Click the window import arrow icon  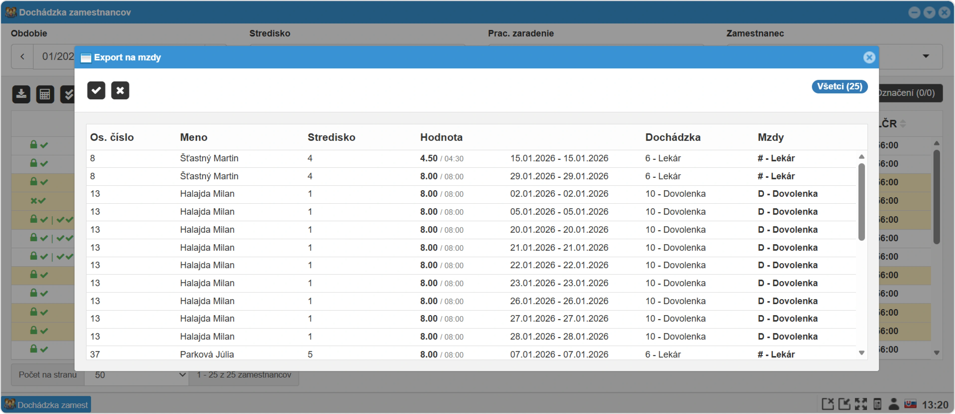point(844,404)
